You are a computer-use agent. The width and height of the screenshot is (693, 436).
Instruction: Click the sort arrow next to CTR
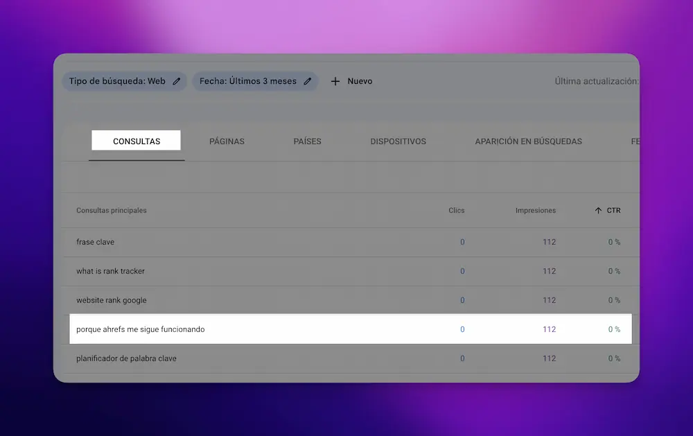598,211
